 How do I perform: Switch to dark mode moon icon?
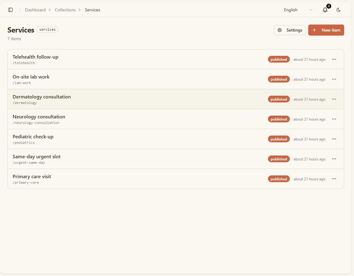[x=338, y=10]
